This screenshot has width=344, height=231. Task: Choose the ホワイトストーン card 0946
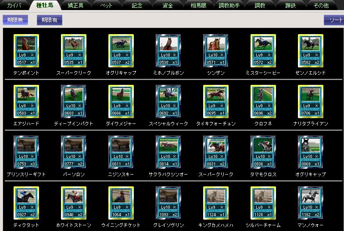coord(74,203)
